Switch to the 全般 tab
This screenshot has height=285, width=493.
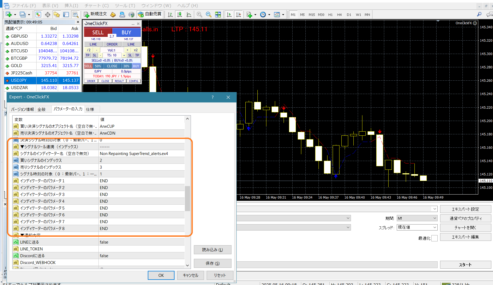point(41,109)
